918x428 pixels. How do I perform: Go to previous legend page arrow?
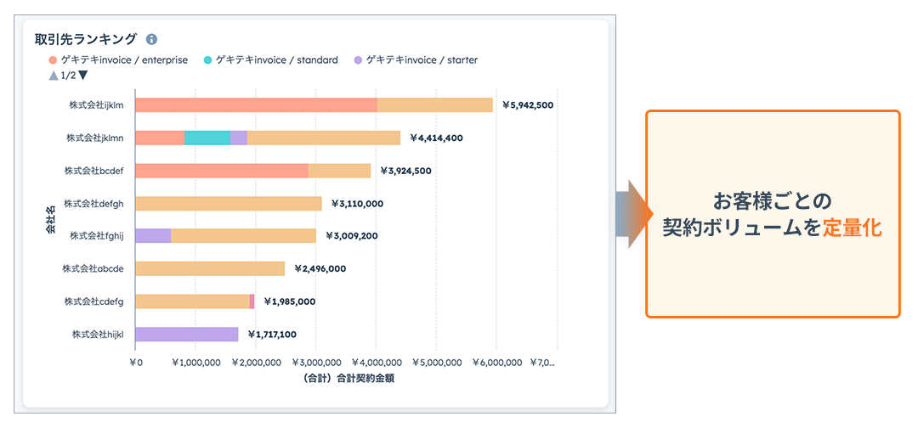click(x=54, y=76)
